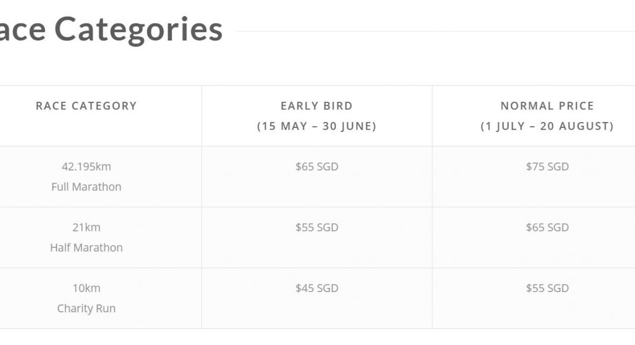Select Full Marathon normal price $75 SGD

click(547, 167)
